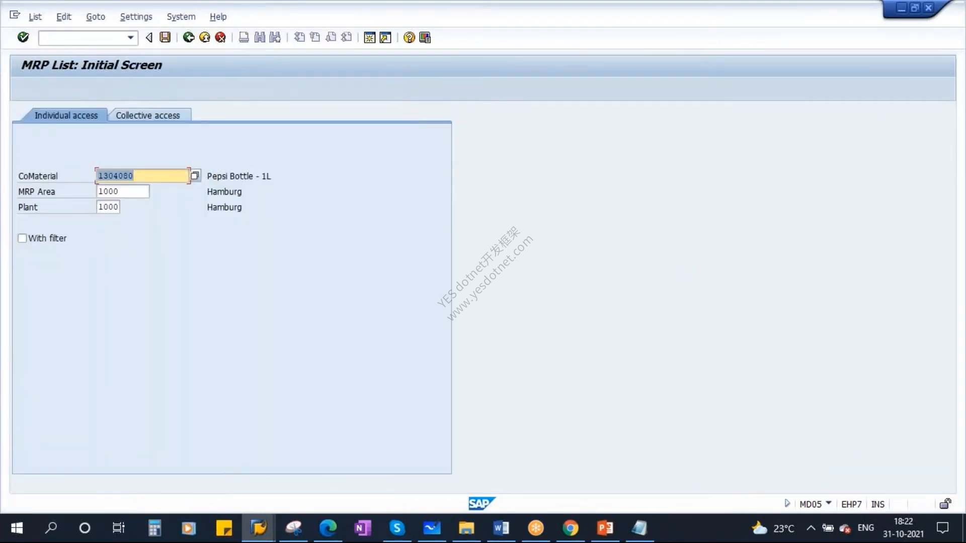Open the Settings menu

136,17
